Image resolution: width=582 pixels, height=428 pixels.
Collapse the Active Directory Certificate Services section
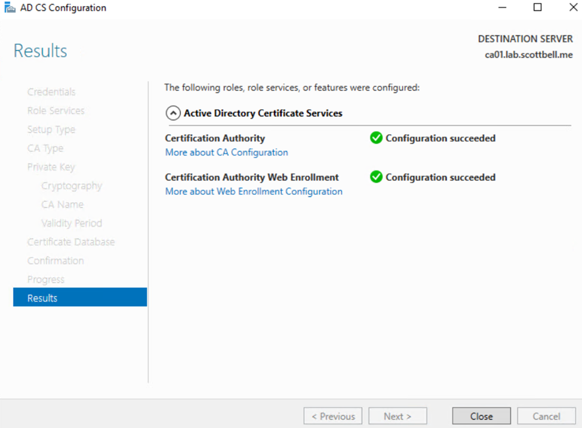[x=173, y=113]
